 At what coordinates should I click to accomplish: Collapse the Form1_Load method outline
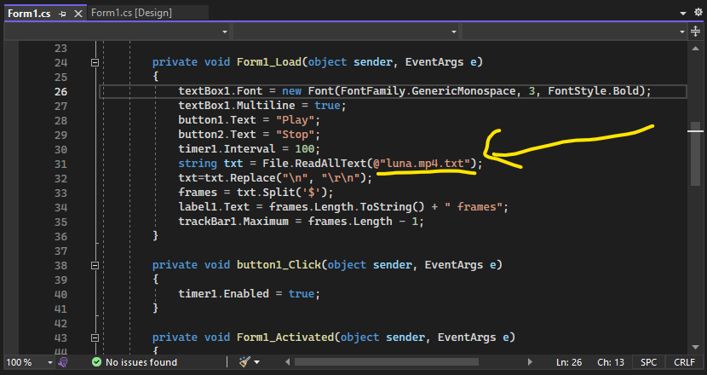tap(95, 62)
